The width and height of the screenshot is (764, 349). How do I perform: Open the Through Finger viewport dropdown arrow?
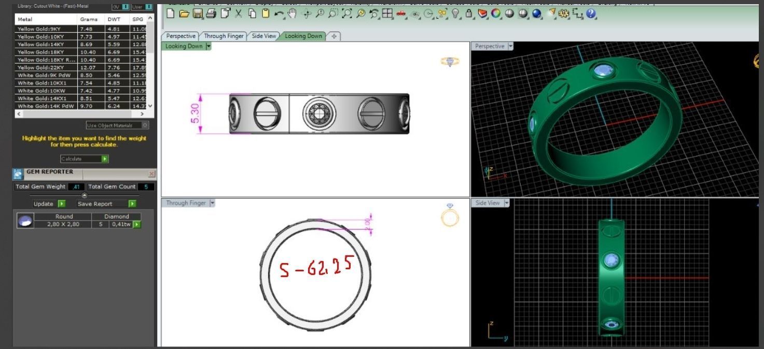212,203
